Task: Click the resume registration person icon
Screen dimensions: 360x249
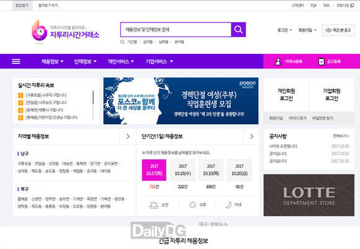Action: (x=278, y=61)
